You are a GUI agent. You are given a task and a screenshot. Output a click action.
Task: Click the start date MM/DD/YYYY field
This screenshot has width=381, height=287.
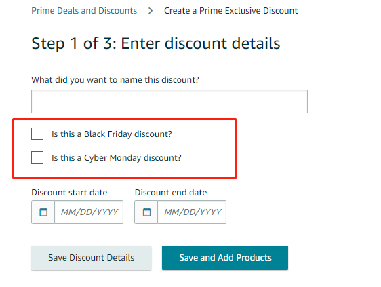pos(89,212)
